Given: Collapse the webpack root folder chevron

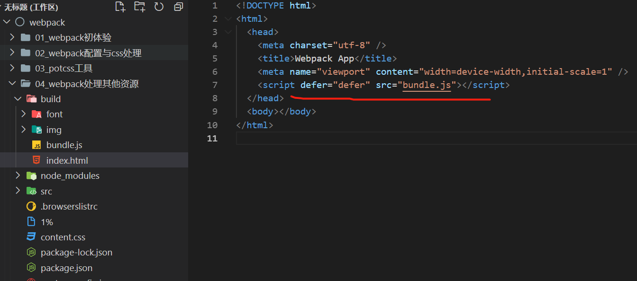Looking at the screenshot, I should click(x=7, y=22).
